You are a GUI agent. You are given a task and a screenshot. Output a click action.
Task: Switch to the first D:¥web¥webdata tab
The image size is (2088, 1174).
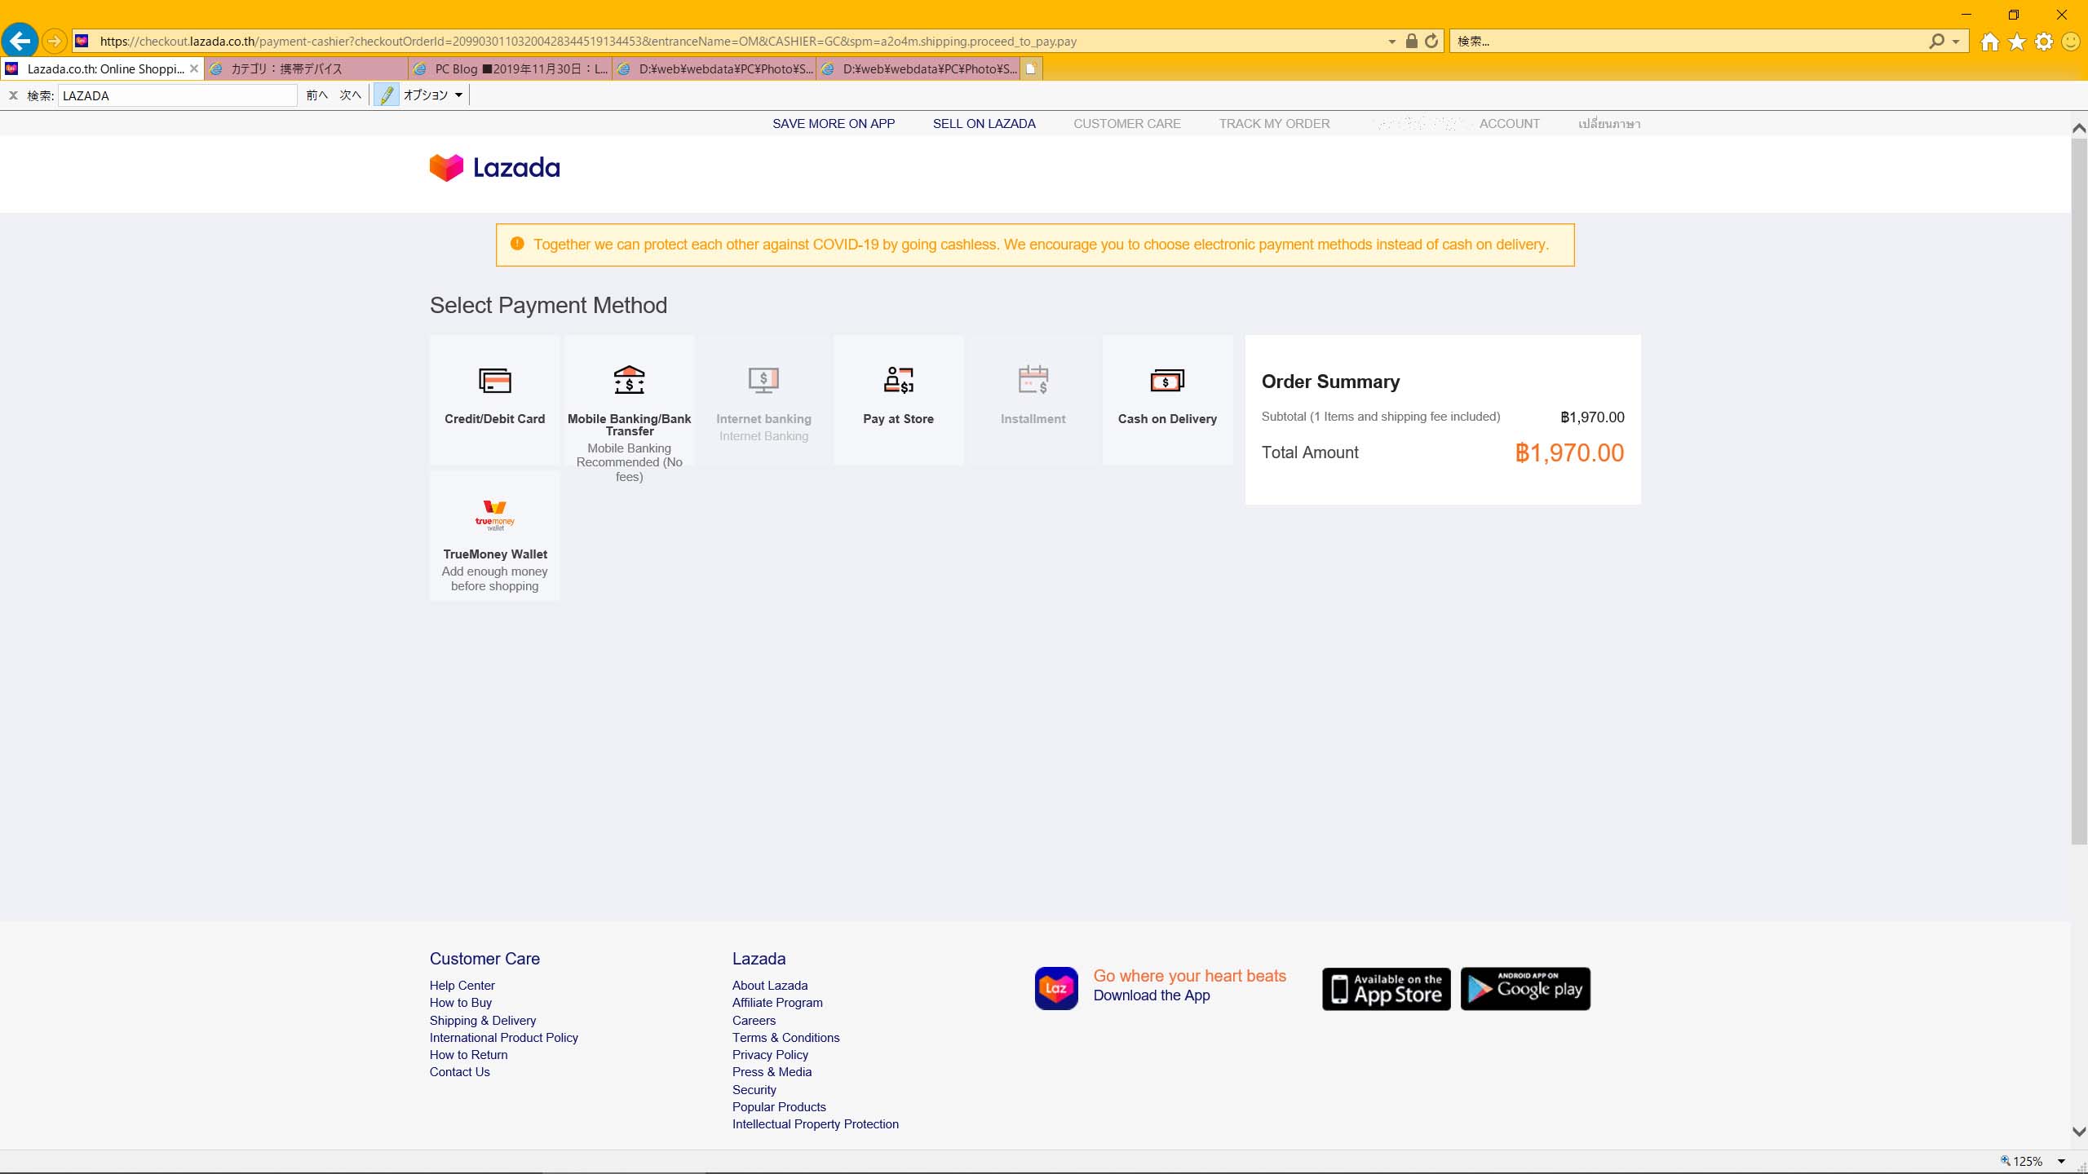point(714,69)
